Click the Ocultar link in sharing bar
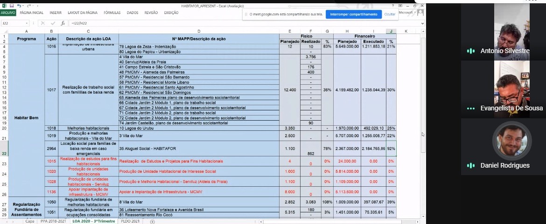Screen dimensions: 546x224 click(x=390, y=14)
